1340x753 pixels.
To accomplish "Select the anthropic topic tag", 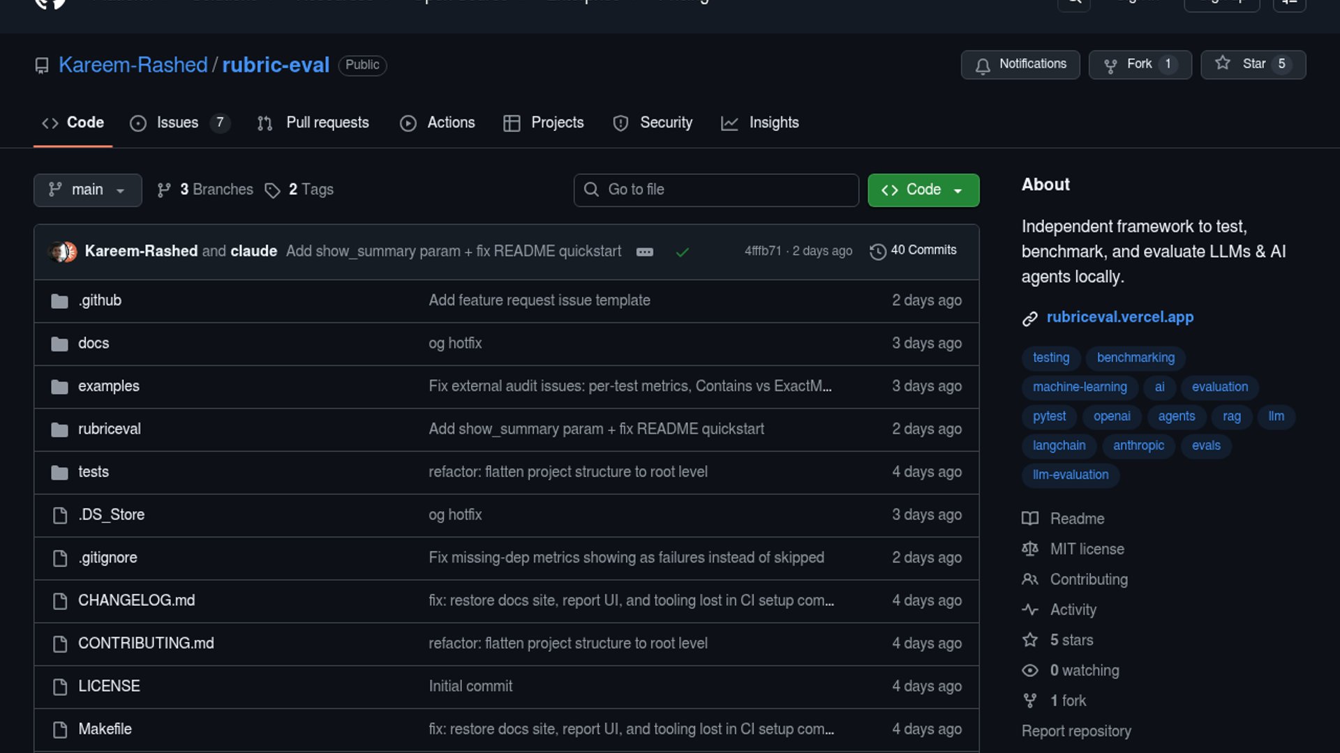I will pos(1138,446).
